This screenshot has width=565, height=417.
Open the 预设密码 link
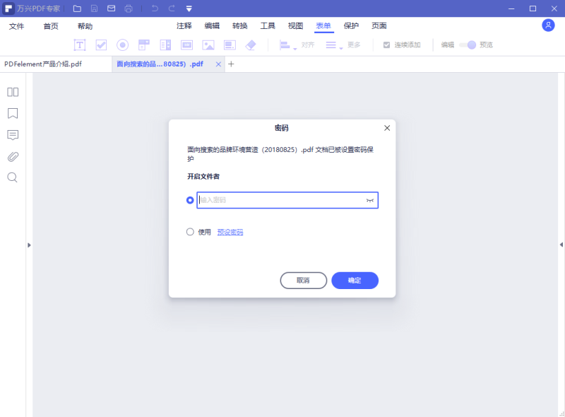[x=228, y=231]
